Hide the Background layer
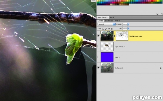Viewport: 163px width, 101px height. [x=98, y=68]
